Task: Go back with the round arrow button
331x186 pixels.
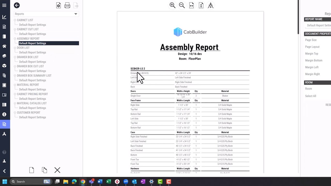Action: [x=17, y=5]
